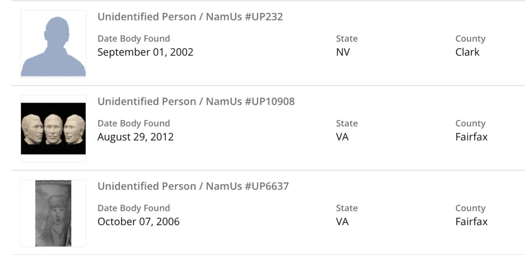Click the date October 07, 2006
This screenshot has height=255, width=525.
click(138, 222)
